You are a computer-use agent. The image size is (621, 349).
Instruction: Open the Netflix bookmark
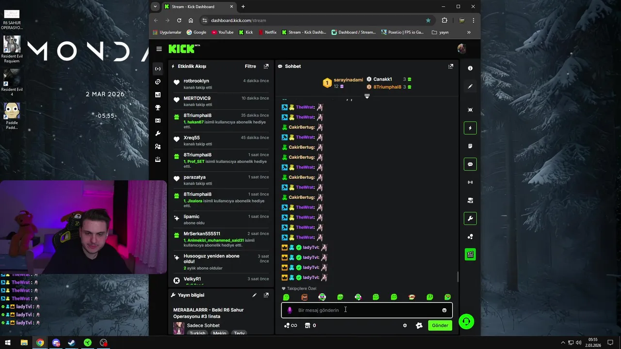pos(267,32)
